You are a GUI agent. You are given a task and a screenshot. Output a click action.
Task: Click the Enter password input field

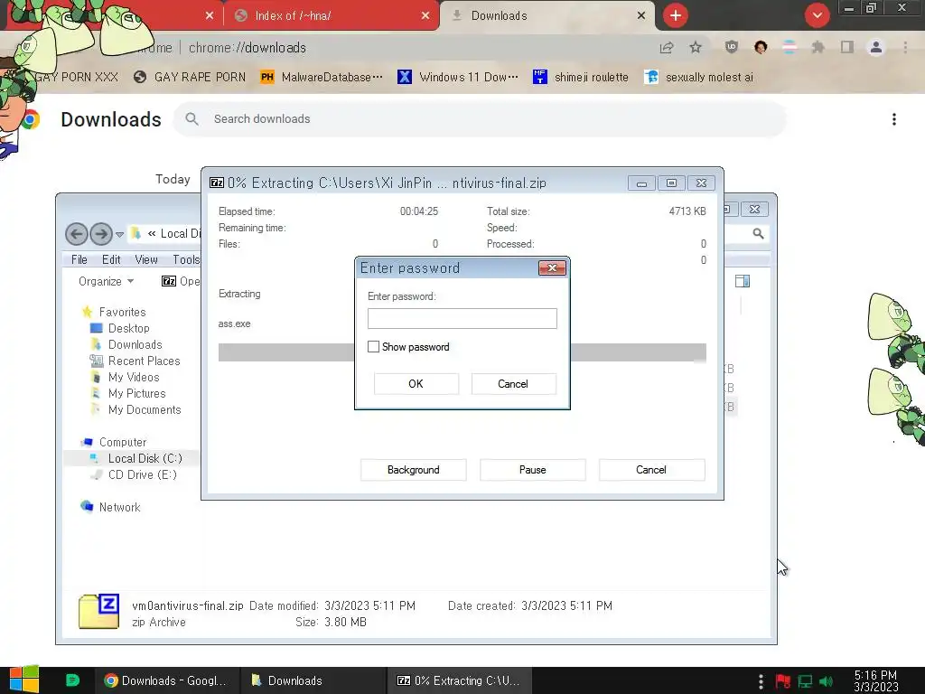[462, 319]
